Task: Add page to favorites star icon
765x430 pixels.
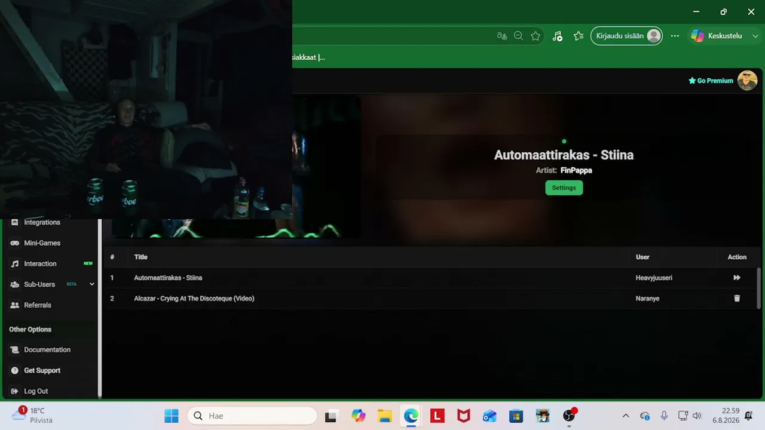Action: [x=535, y=36]
